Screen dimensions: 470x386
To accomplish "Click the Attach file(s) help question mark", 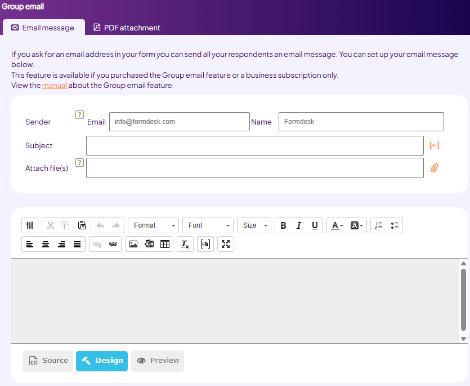I will click(x=79, y=163).
